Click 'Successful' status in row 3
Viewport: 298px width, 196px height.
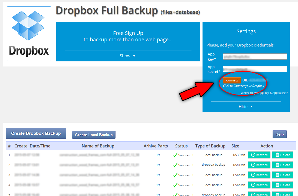coord(186,175)
